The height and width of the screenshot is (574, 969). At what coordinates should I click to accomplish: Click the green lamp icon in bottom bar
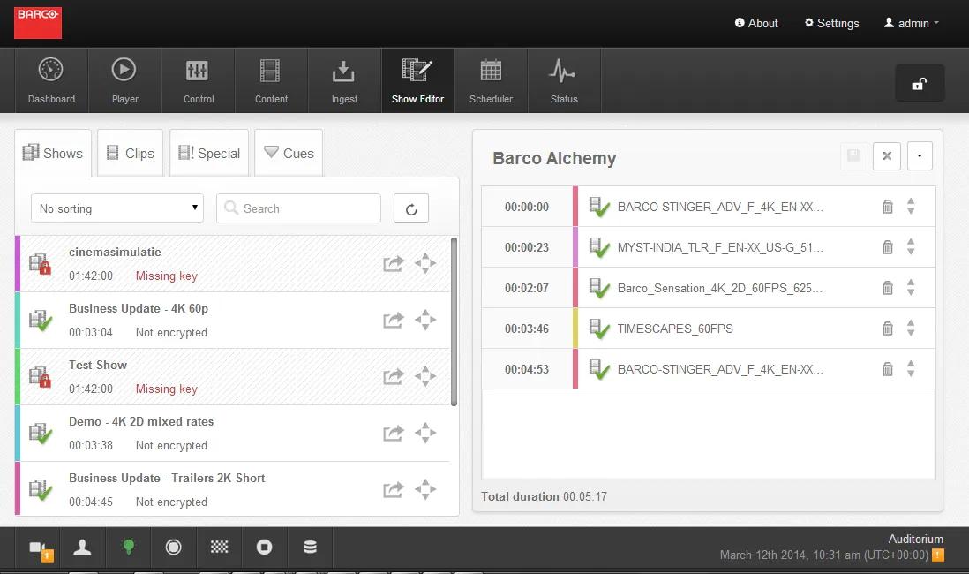click(x=129, y=548)
